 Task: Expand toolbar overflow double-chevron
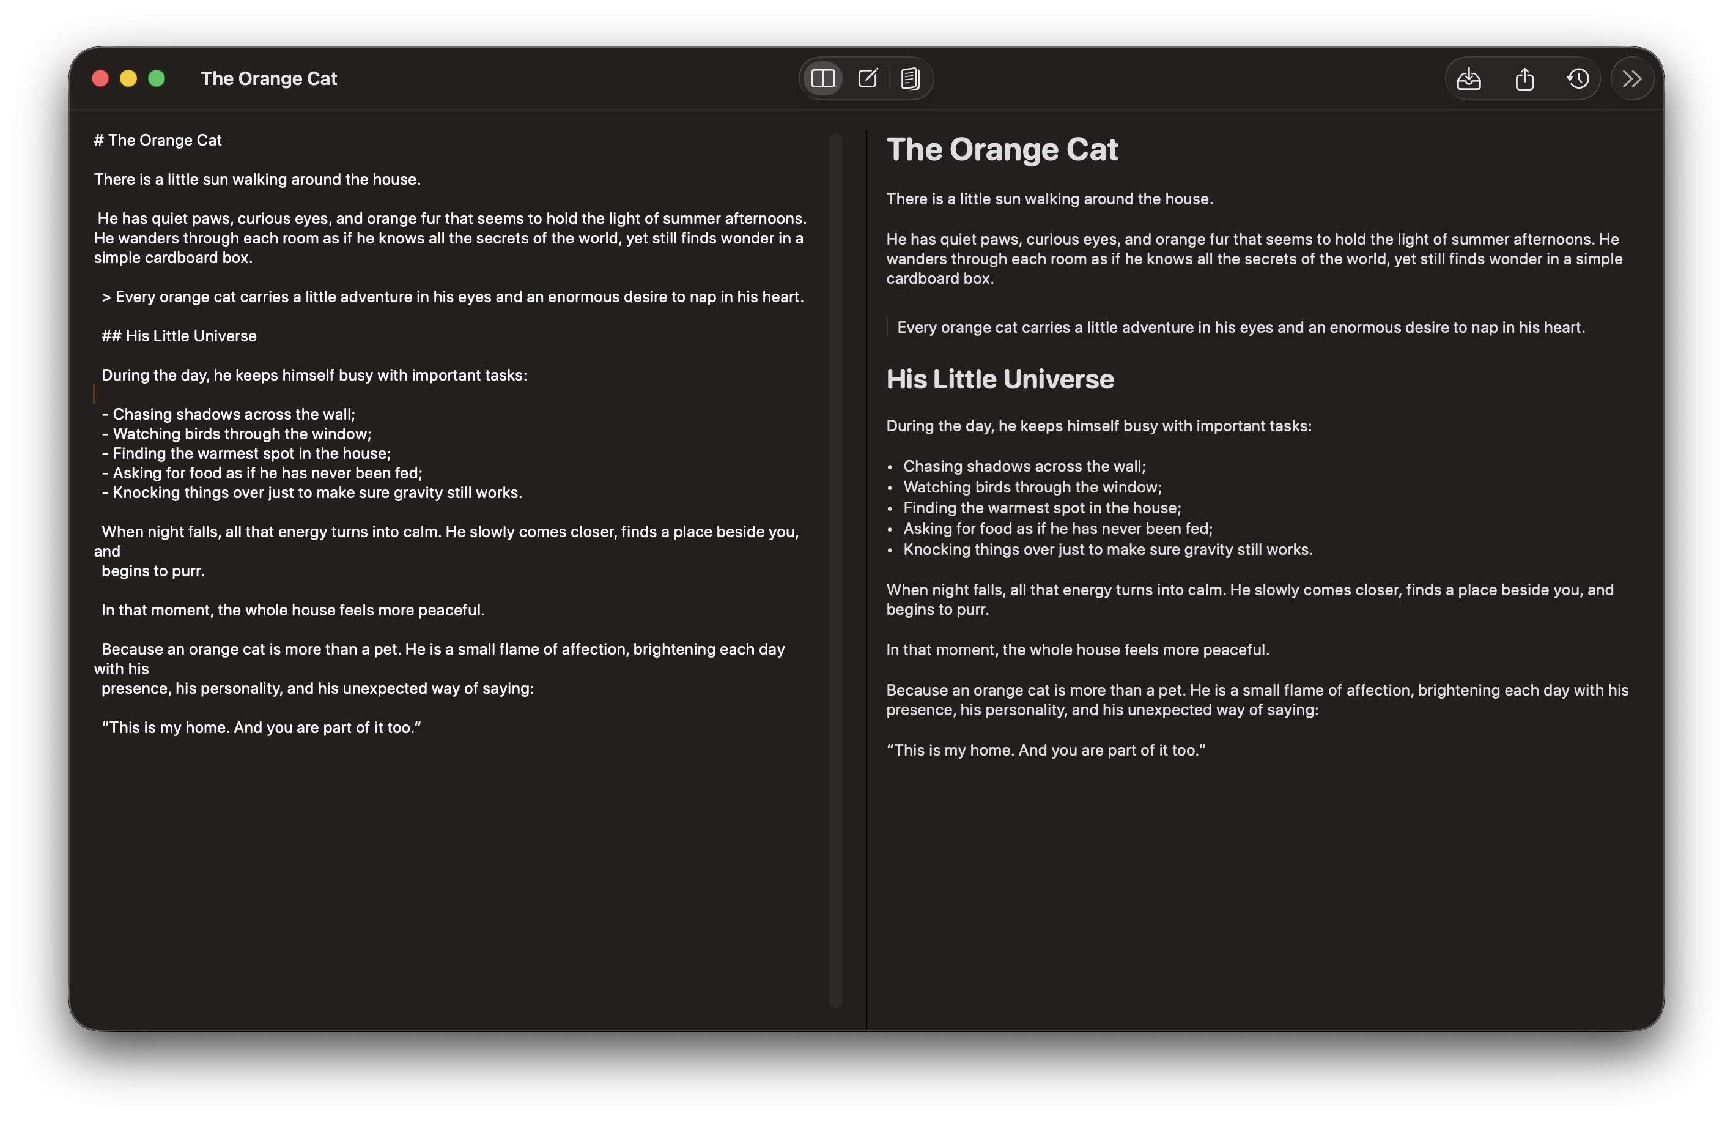[1631, 78]
